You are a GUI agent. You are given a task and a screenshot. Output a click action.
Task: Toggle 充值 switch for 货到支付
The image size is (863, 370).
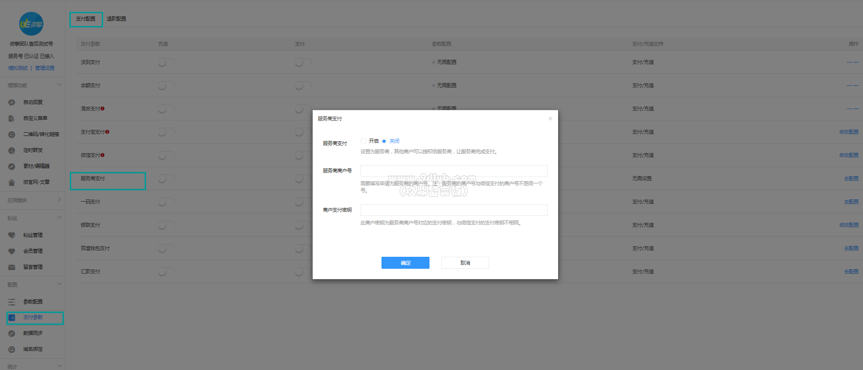point(166,62)
